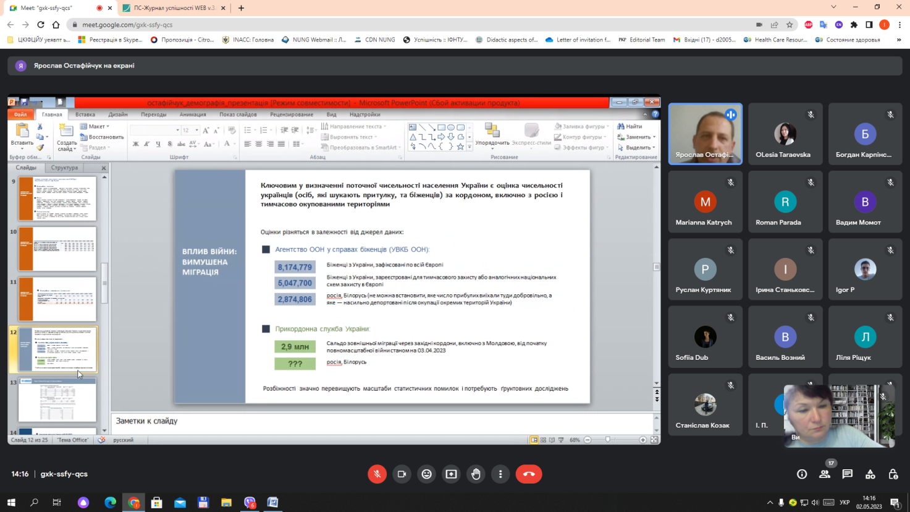Click the Meet address bar URL
Viewport: 910px width, 512px height.
[127, 25]
